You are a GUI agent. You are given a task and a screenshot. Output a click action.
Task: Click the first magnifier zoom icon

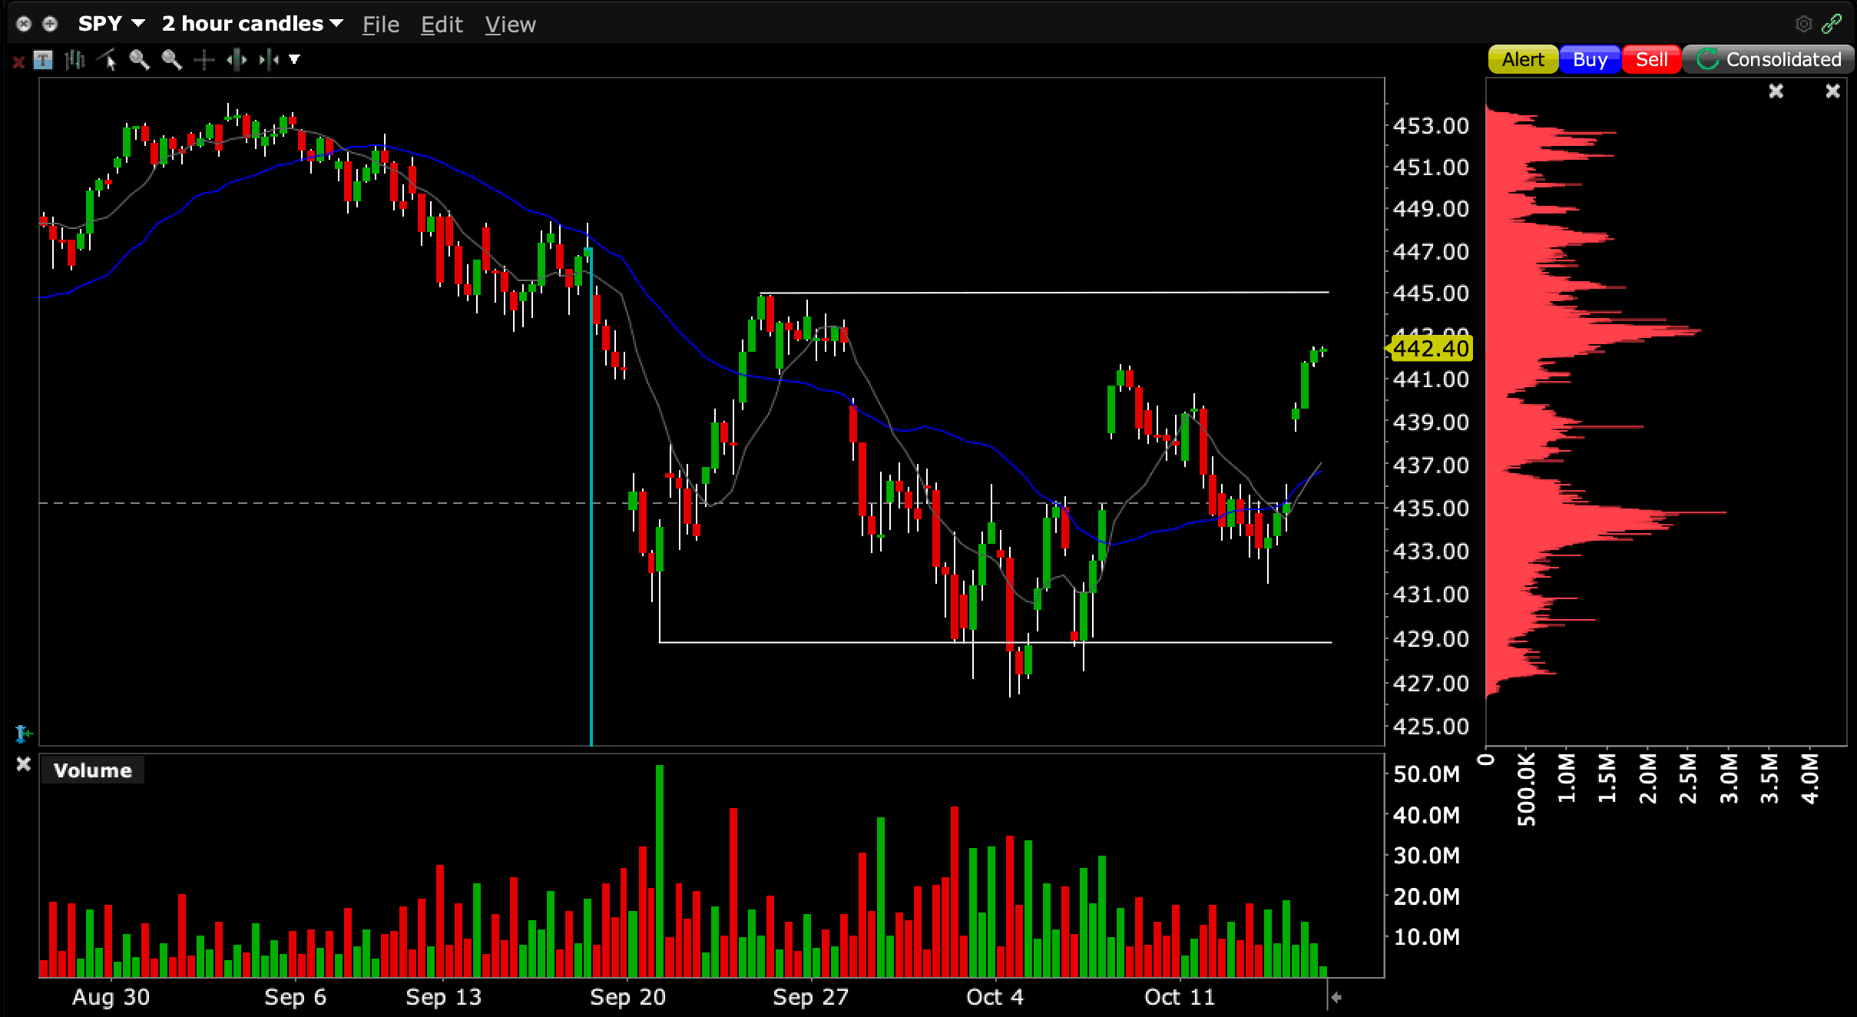[x=139, y=60]
